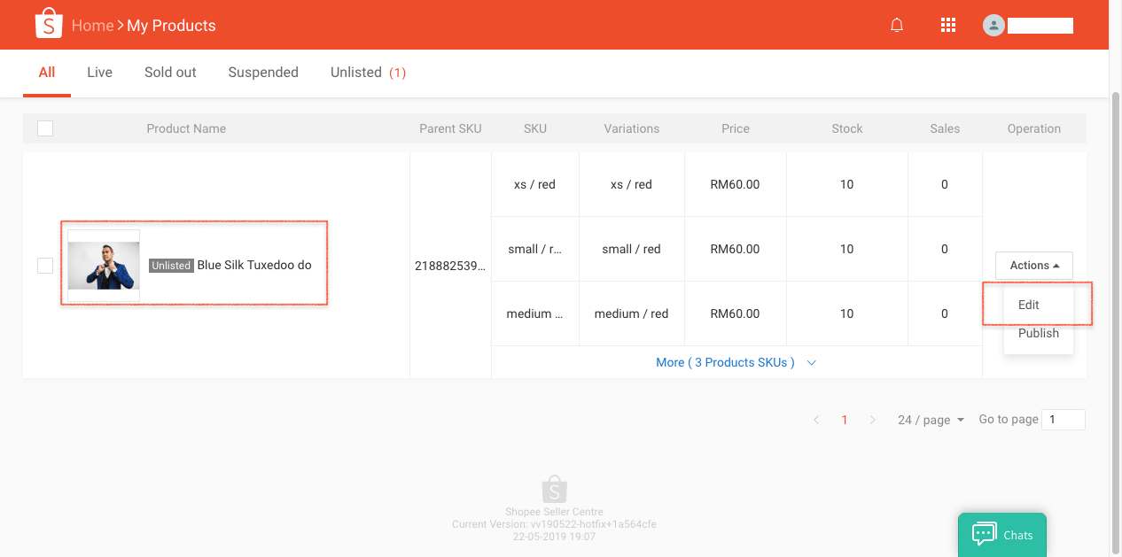
Task: Open the apps grid menu
Action: point(947,26)
